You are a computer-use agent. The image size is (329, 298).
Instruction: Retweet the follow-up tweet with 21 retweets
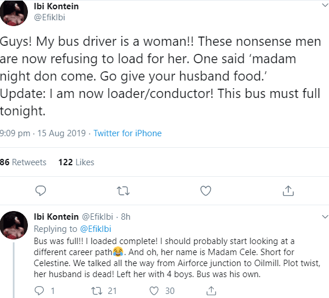click(x=96, y=291)
